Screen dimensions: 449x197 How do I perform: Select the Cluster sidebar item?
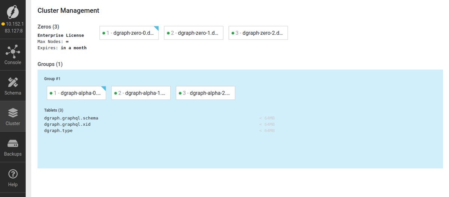pos(13,116)
